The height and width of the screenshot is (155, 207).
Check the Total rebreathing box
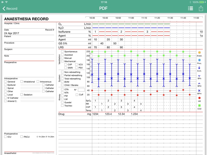coord(62,78)
